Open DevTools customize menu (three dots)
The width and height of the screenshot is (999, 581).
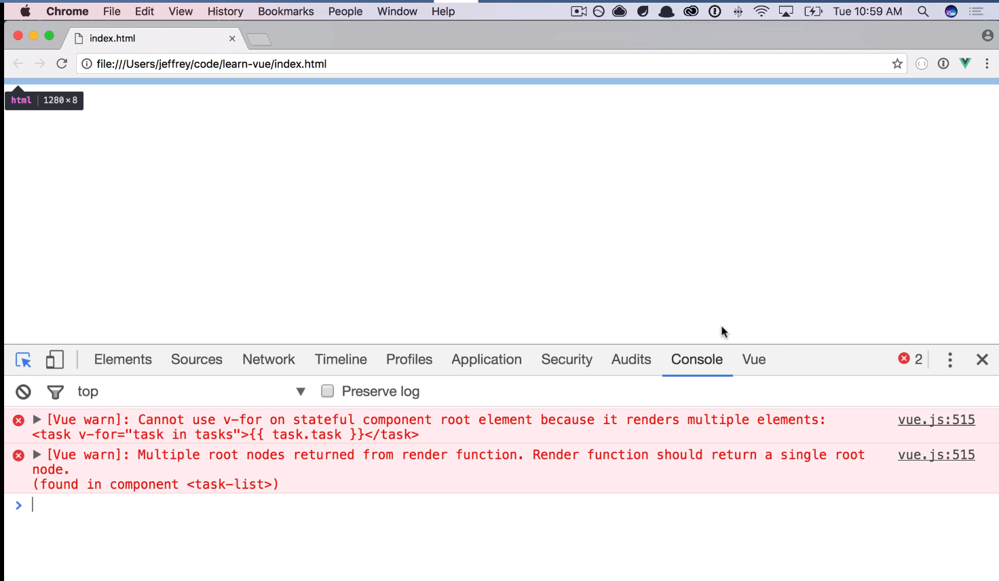[x=950, y=360]
